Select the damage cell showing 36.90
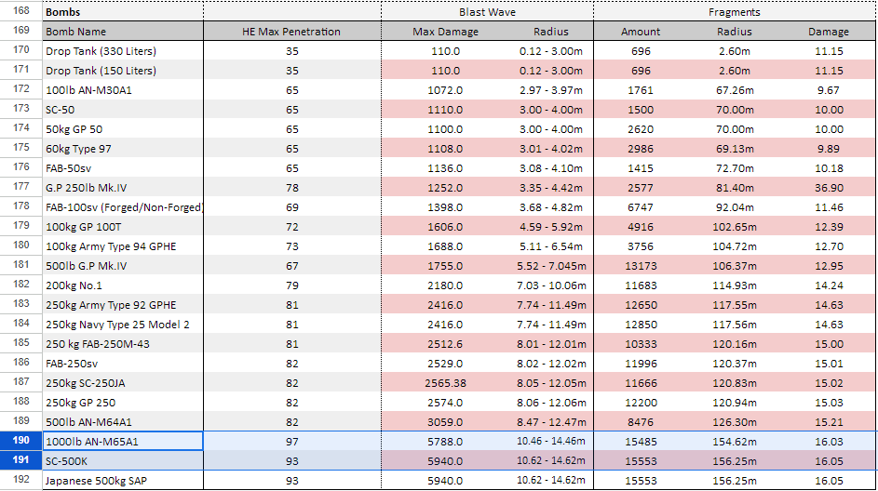The image size is (878, 491). [x=828, y=188]
